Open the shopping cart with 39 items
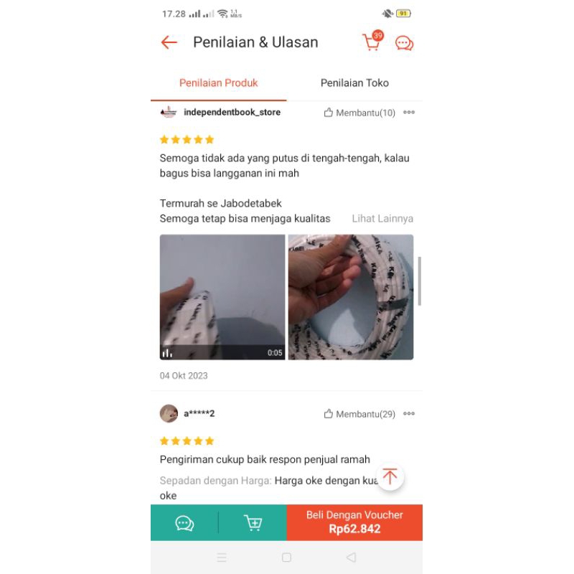 pyautogui.click(x=372, y=41)
